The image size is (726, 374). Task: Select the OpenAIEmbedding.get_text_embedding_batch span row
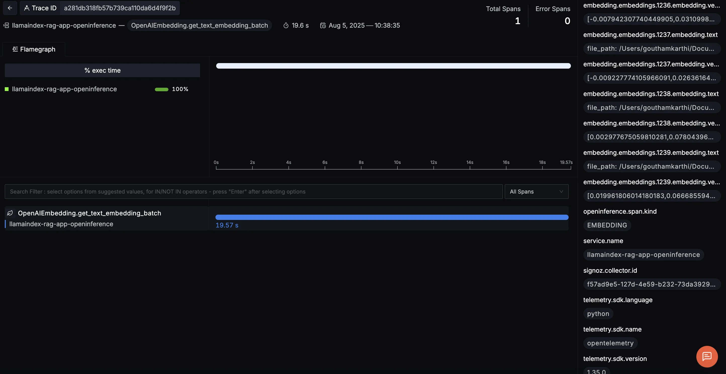click(x=287, y=218)
